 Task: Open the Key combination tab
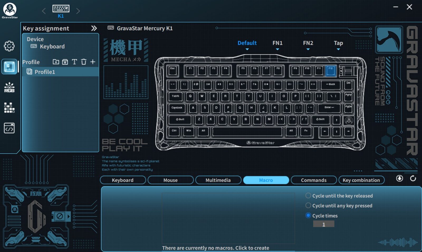click(361, 180)
